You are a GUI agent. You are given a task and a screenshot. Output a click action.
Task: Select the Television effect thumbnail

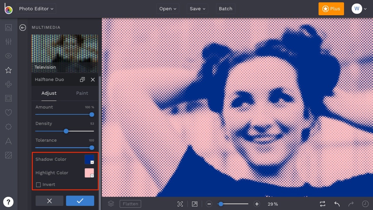[64, 53]
